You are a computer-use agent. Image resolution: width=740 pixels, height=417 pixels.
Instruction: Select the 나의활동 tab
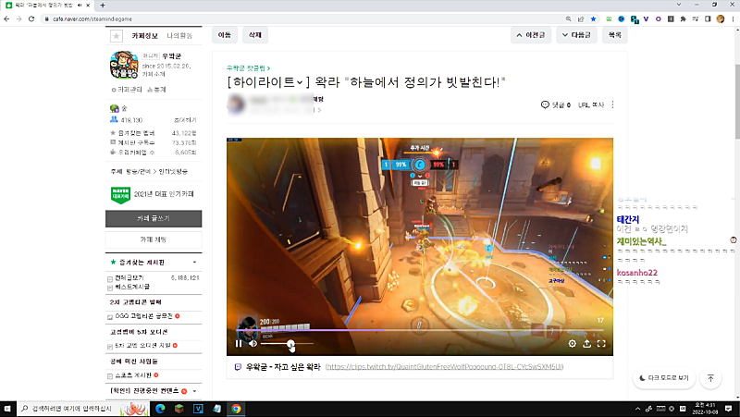click(179, 36)
